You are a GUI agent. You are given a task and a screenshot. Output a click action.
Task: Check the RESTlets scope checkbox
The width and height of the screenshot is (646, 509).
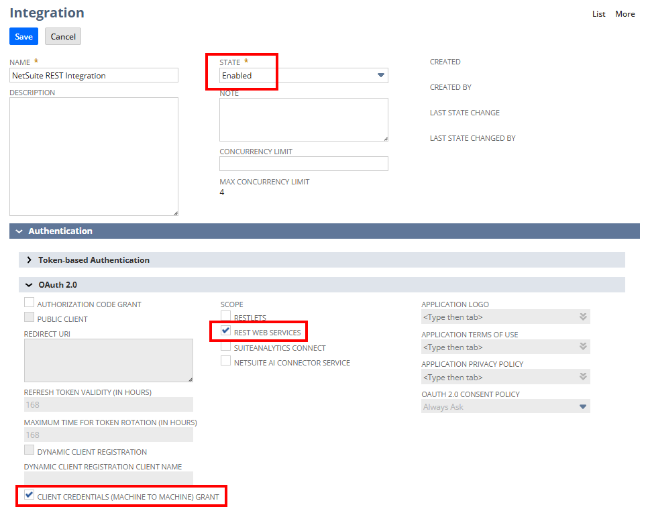(x=225, y=316)
